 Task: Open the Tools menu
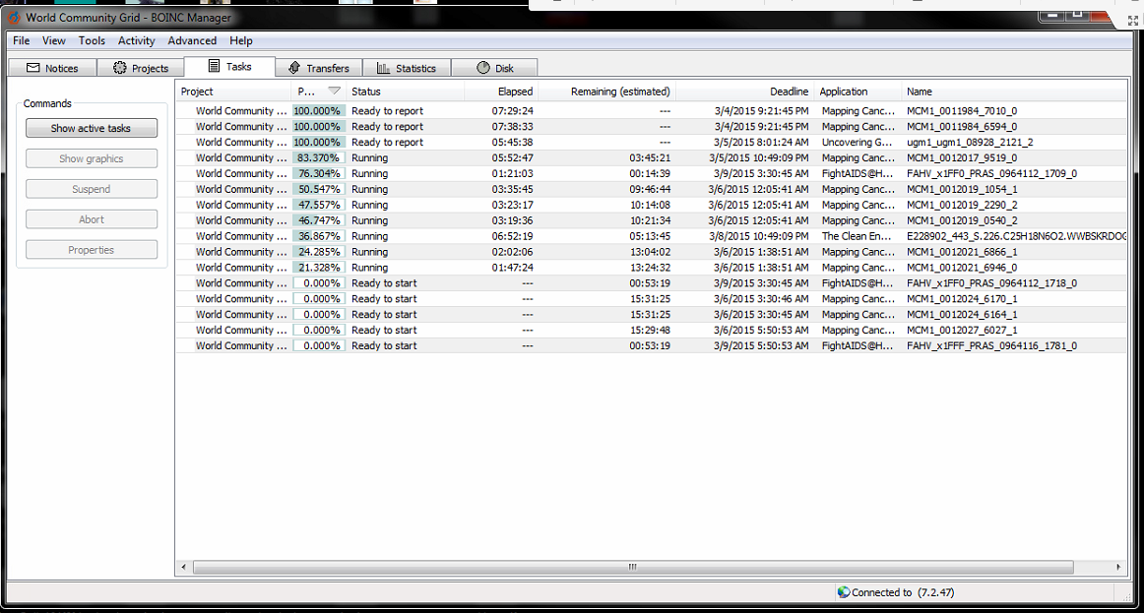[x=92, y=40]
